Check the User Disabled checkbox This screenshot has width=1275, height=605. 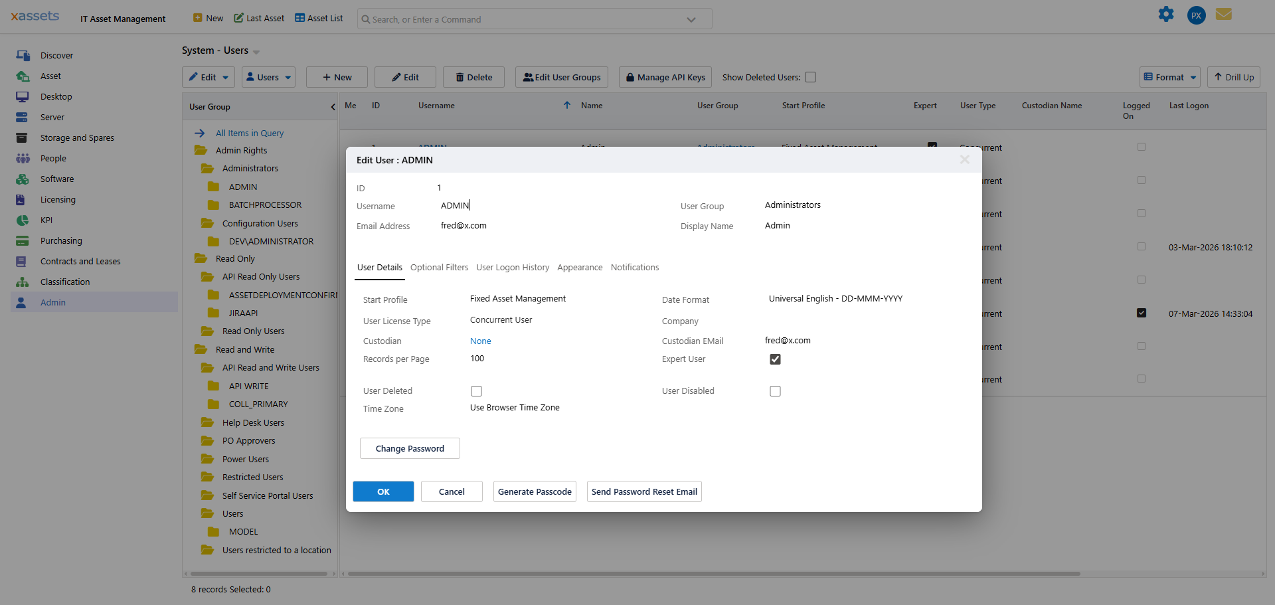click(x=774, y=391)
